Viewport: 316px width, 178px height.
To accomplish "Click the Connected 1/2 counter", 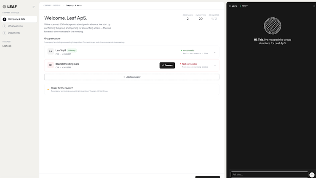I will [214, 19].
